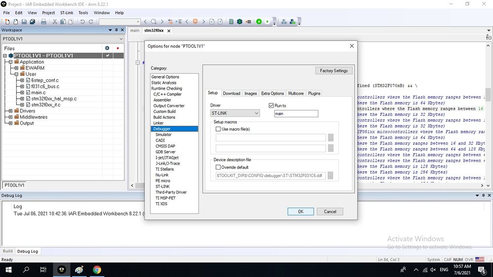Toggle the Run to checkbox
The width and height of the screenshot is (493, 277).
pyautogui.click(x=271, y=105)
